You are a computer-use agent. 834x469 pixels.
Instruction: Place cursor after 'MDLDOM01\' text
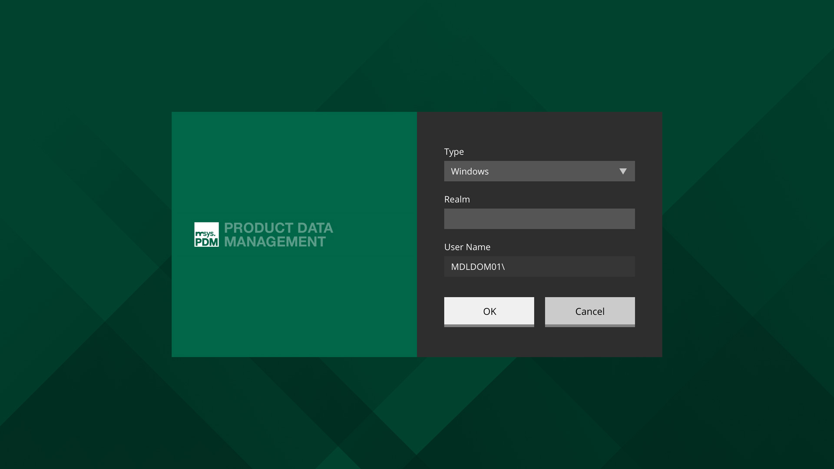pyautogui.click(x=506, y=267)
